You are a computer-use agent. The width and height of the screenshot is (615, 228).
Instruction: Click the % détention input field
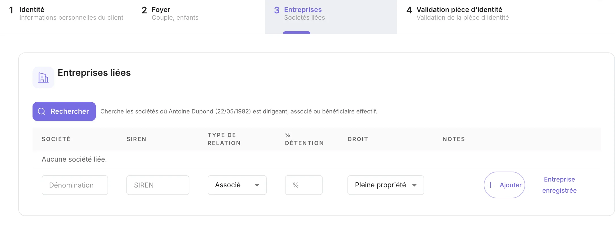(304, 185)
